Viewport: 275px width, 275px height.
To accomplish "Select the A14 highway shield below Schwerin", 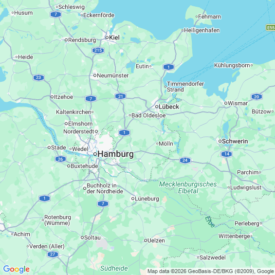I will pos(227,154).
